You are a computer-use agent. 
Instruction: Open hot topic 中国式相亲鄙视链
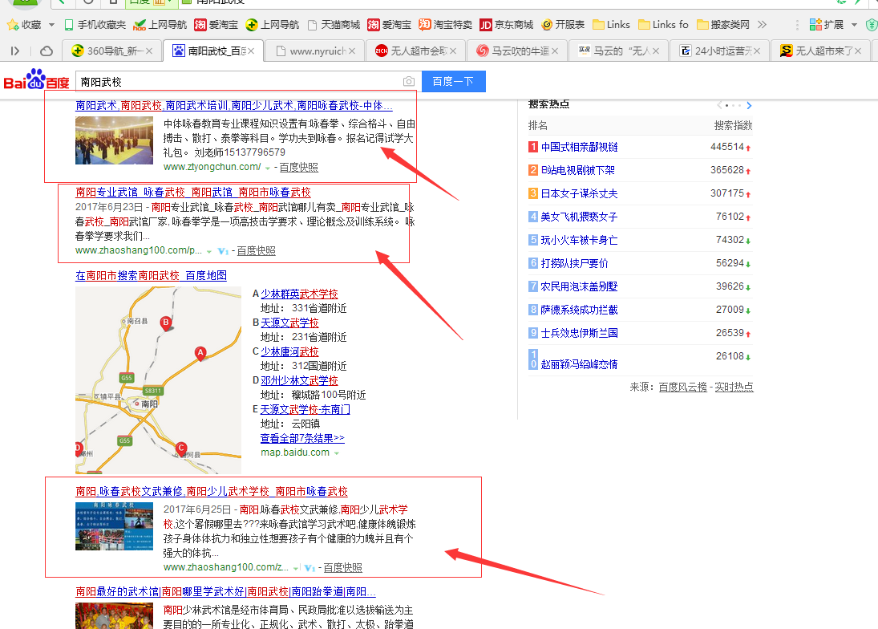579,147
